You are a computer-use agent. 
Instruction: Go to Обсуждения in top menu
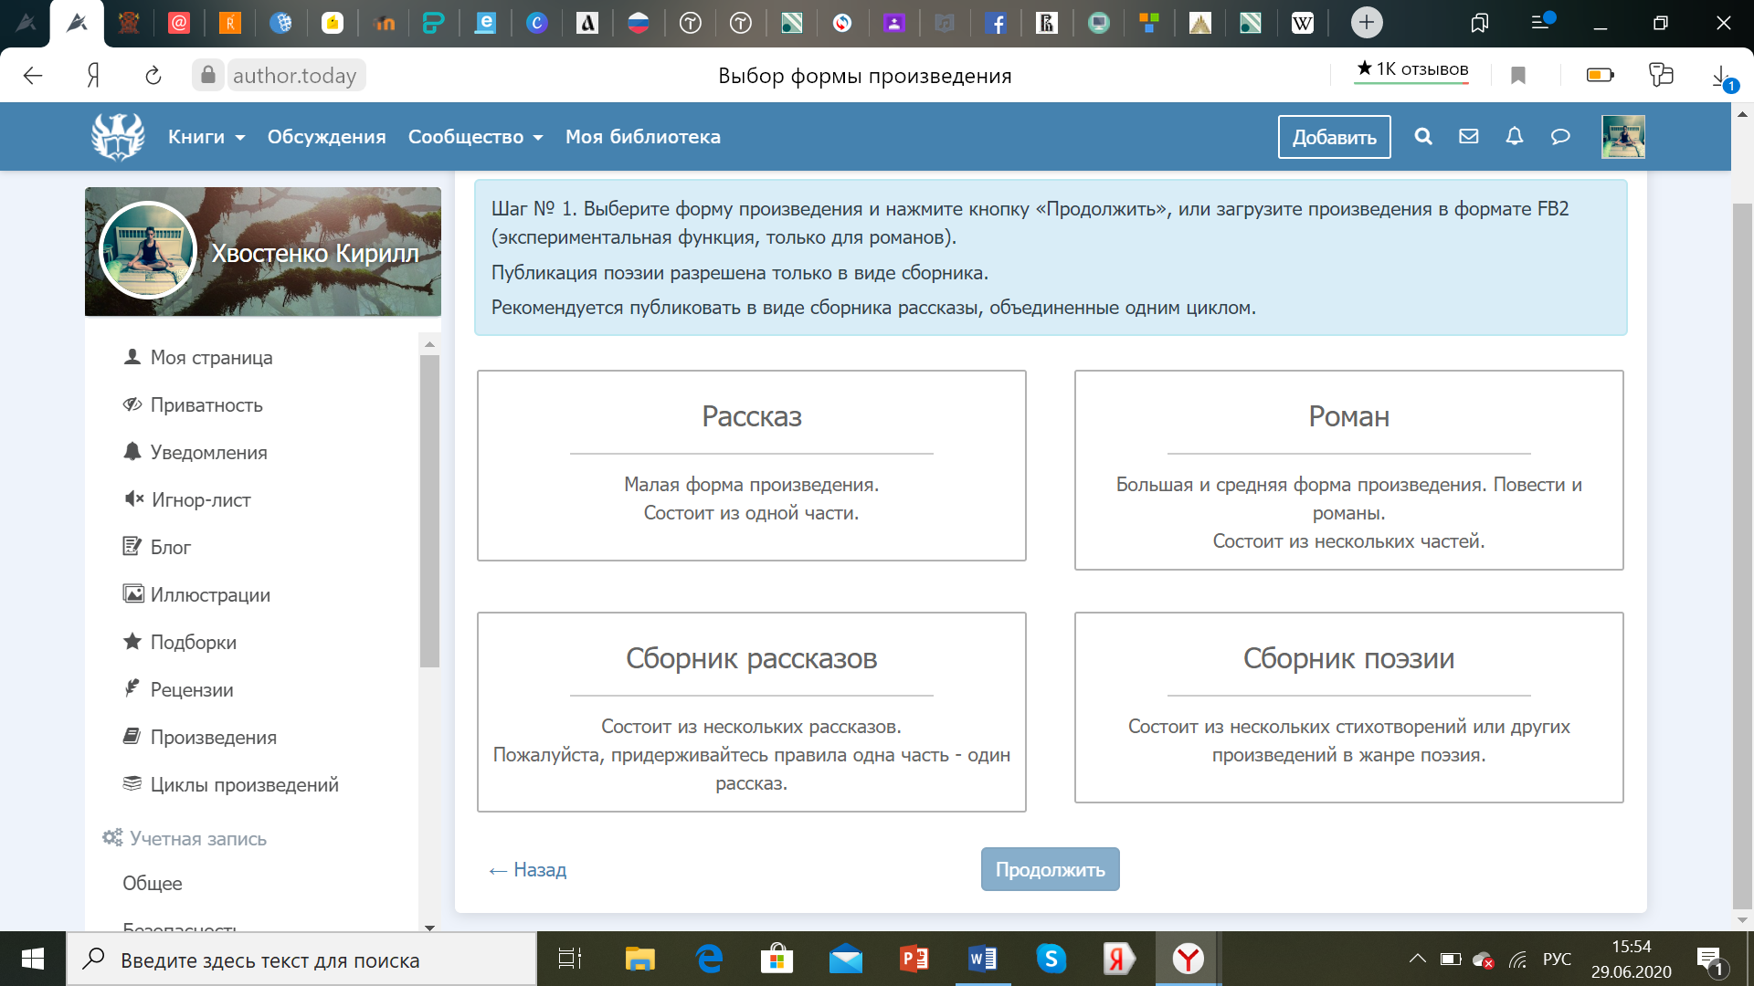click(x=326, y=137)
